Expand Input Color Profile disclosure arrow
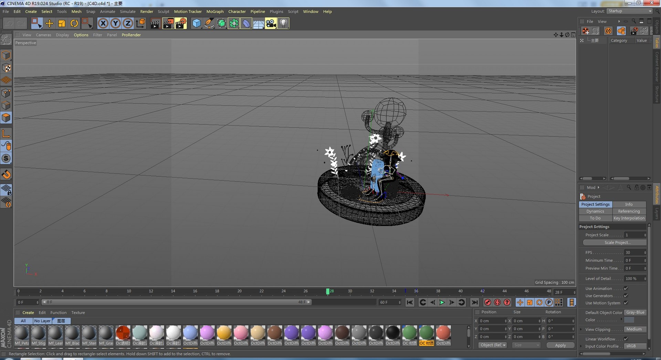Viewport: 661px width, 360px height. point(581,346)
